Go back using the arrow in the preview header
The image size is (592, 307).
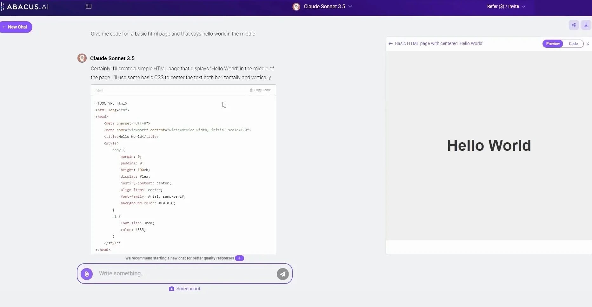(x=390, y=43)
